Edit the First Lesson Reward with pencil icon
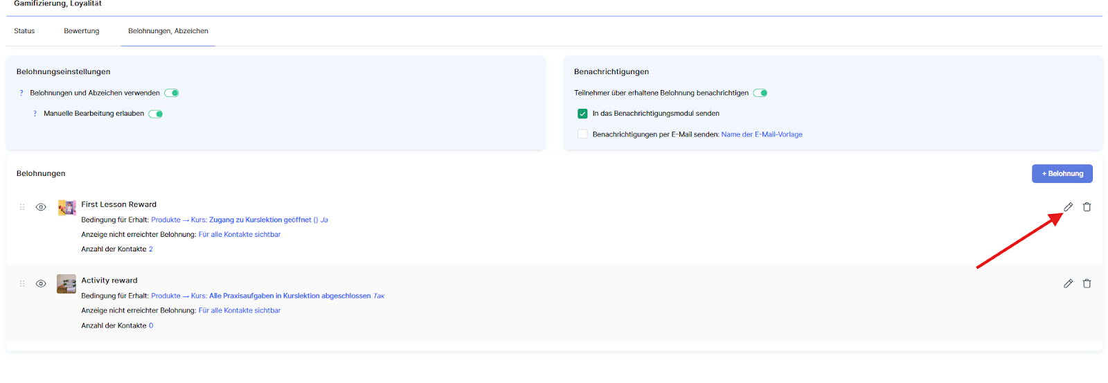 pos(1068,207)
